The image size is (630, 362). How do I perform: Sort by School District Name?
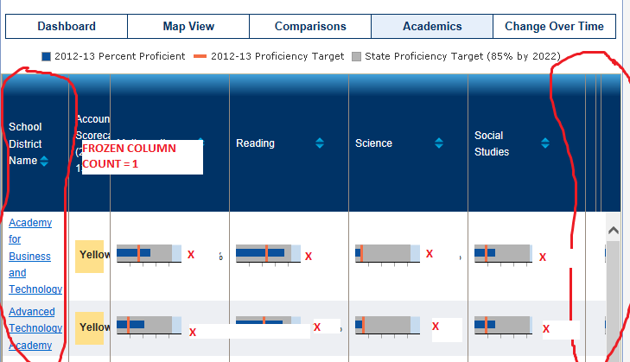tap(44, 161)
